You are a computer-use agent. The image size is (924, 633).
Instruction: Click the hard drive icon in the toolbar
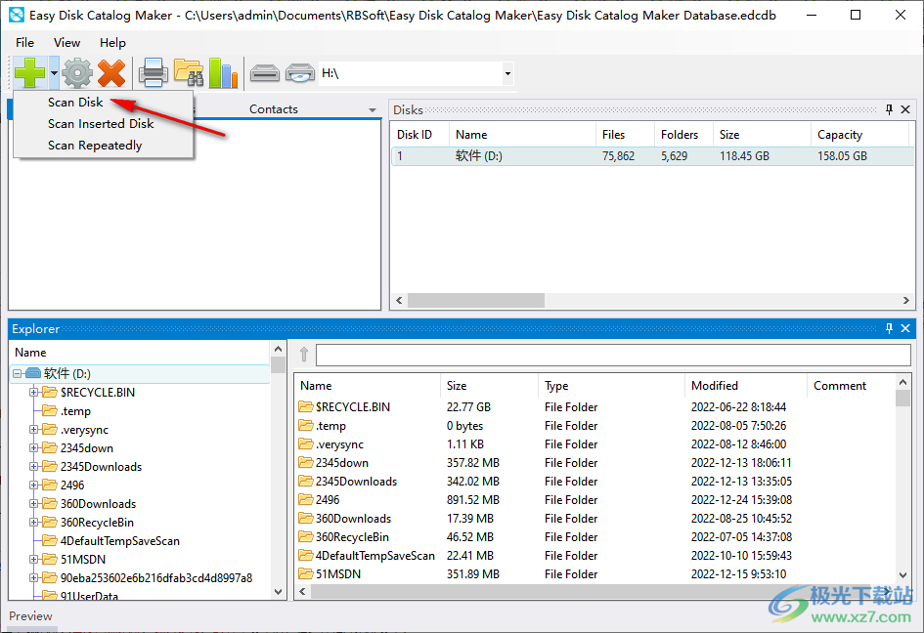click(x=265, y=73)
